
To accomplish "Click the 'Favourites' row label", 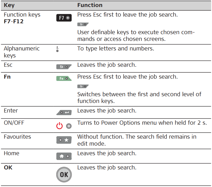I will (17, 137).
